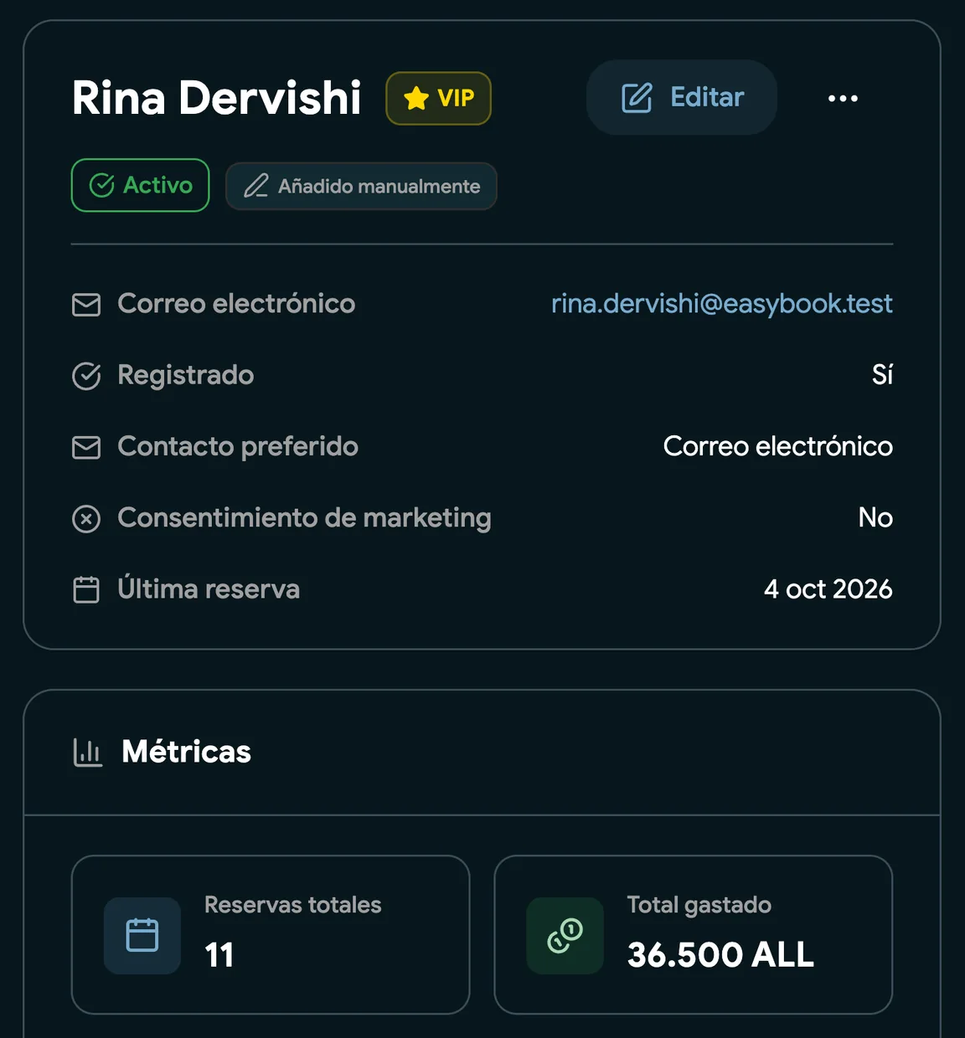The image size is (965, 1038).
Task: Click the Última reserva label
Action: click(209, 588)
